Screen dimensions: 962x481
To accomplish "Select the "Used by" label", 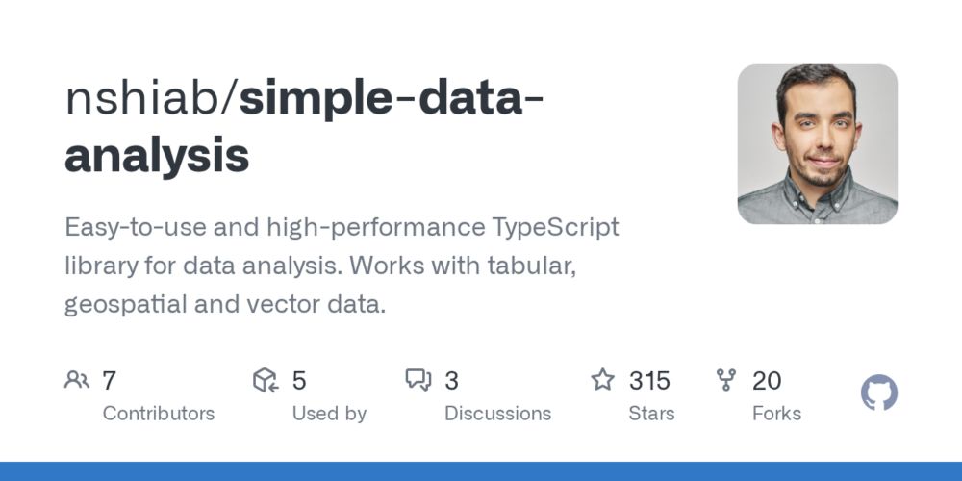I will [x=329, y=414].
